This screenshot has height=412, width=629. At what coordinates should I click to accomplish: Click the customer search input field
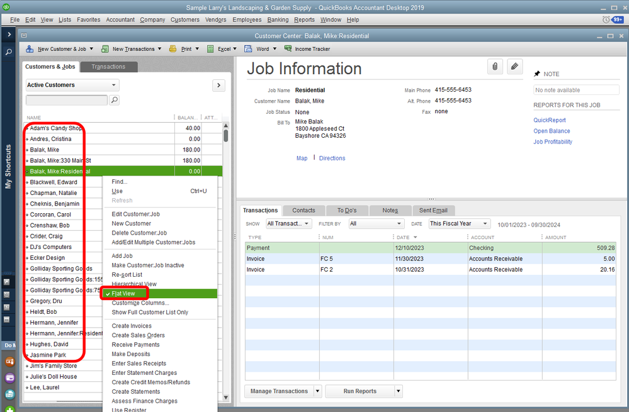pyautogui.click(x=66, y=100)
